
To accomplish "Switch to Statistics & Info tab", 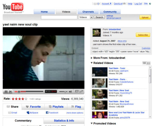I will (x=64, y=121).
